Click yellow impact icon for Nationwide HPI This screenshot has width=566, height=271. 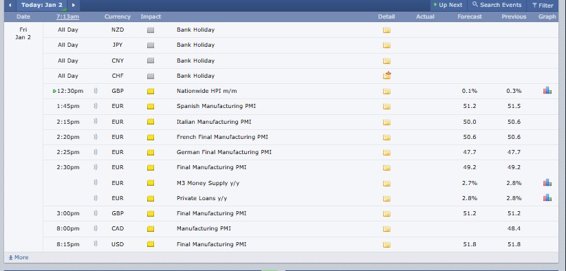click(x=151, y=91)
